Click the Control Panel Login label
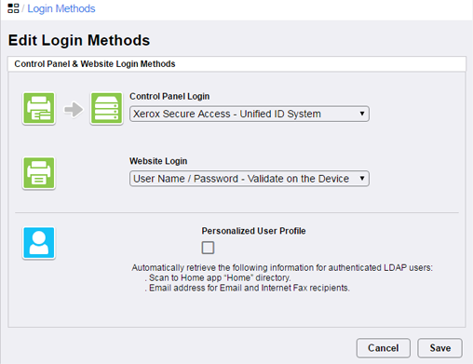The height and width of the screenshot is (364, 473). pyautogui.click(x=169, y=96)
